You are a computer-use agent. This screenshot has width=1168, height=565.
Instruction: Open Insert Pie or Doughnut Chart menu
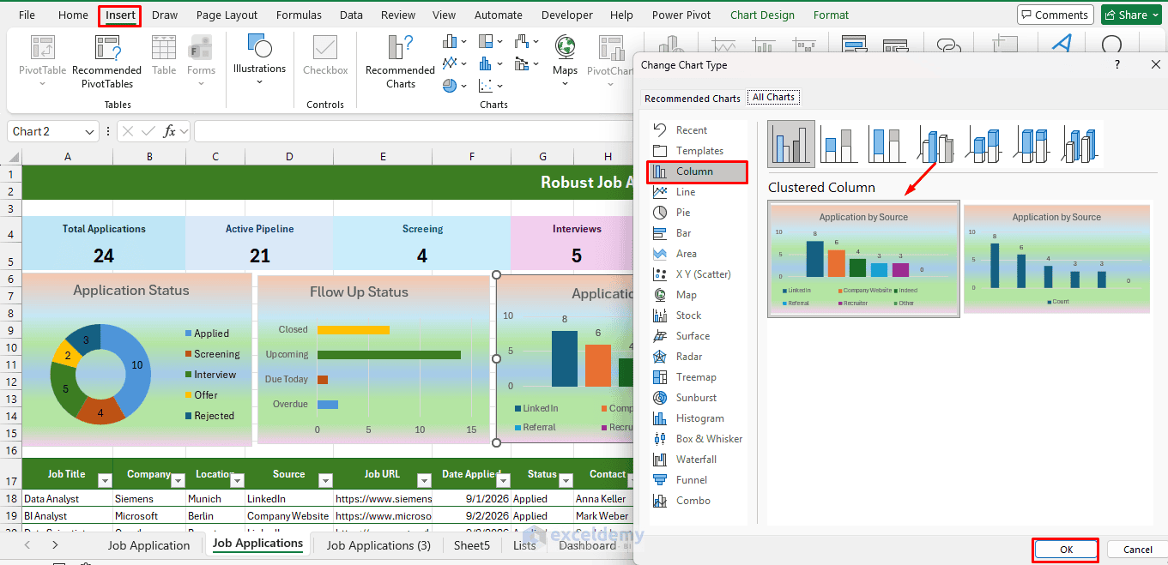454,85
